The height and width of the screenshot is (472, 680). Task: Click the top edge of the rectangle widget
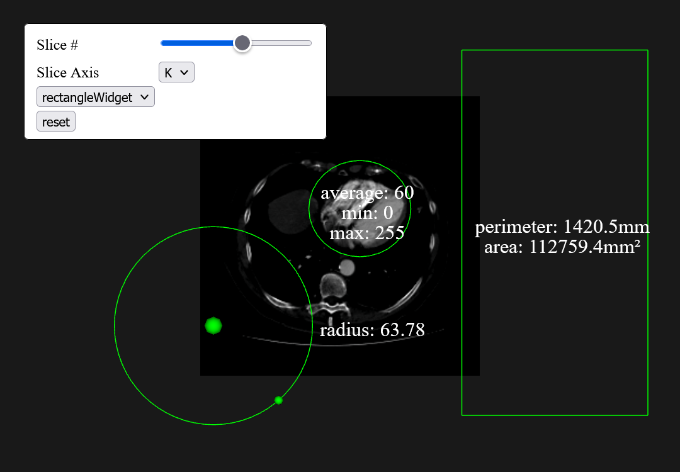point(554,50)
